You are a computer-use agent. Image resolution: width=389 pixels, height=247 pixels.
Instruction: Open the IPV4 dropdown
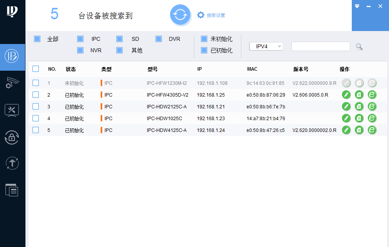click(266, 46)
